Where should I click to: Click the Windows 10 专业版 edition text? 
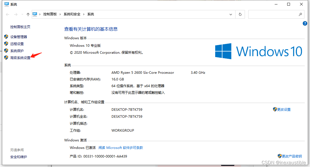(x=85, y=46)
